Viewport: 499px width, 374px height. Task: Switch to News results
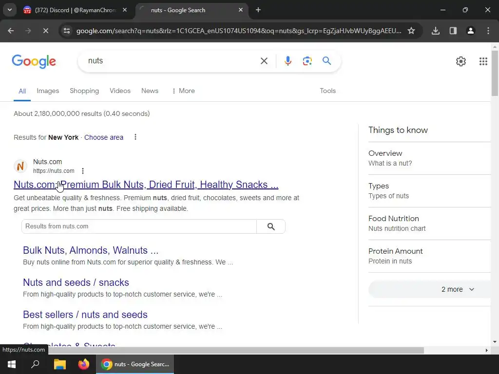click(x=150, y=91)
